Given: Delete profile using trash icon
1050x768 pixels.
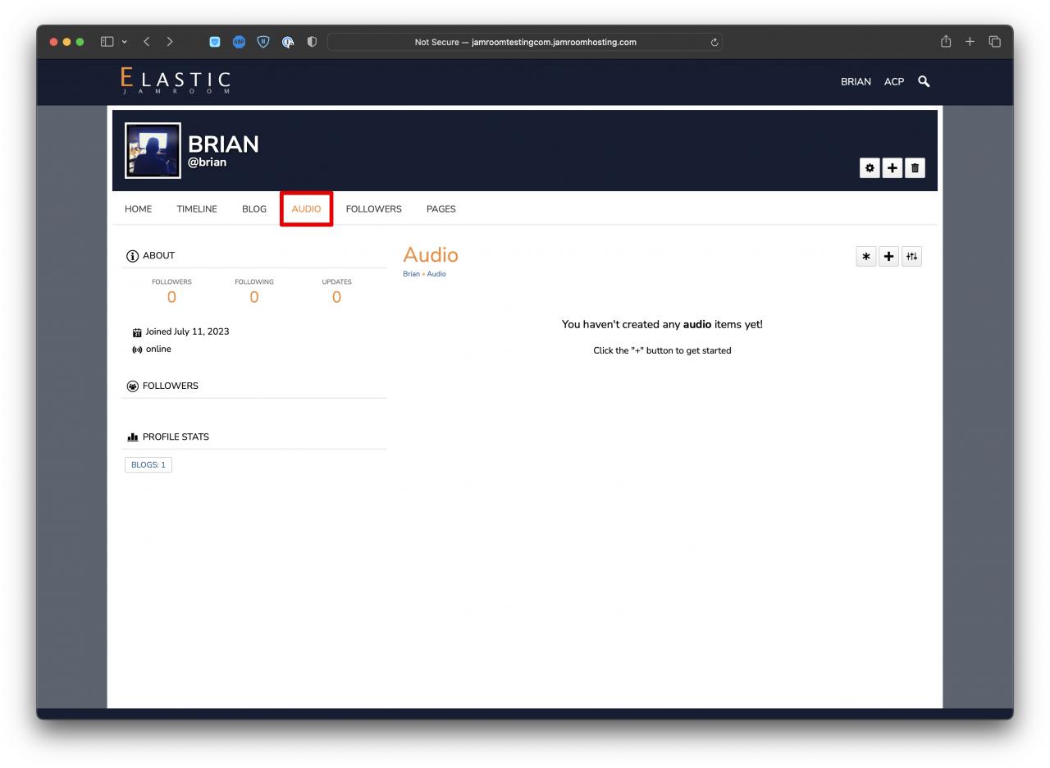Looking at the screenshot, I should point(915,168).
